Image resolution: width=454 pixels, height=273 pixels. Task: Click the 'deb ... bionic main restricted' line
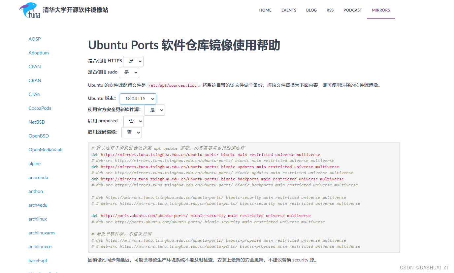pyautogui.click(x=206, y=154)
